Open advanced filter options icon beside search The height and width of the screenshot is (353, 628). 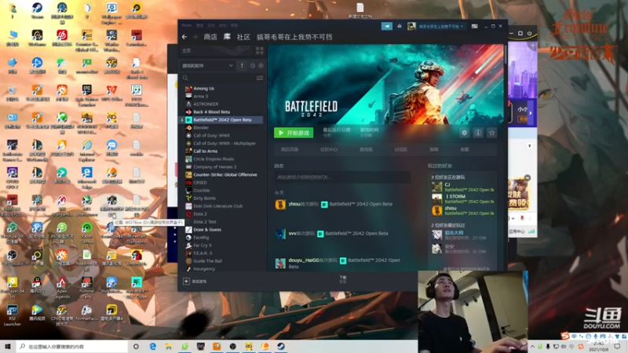pos(260,78)
